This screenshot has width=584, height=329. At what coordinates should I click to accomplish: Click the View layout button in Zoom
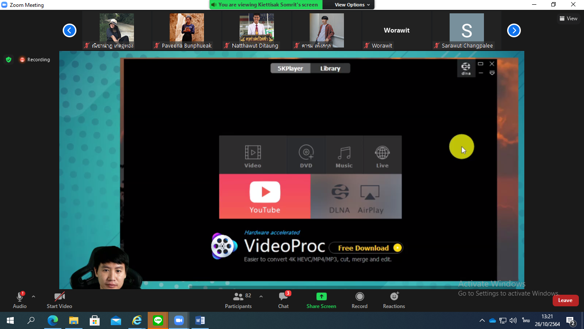(x=569, y=18)
